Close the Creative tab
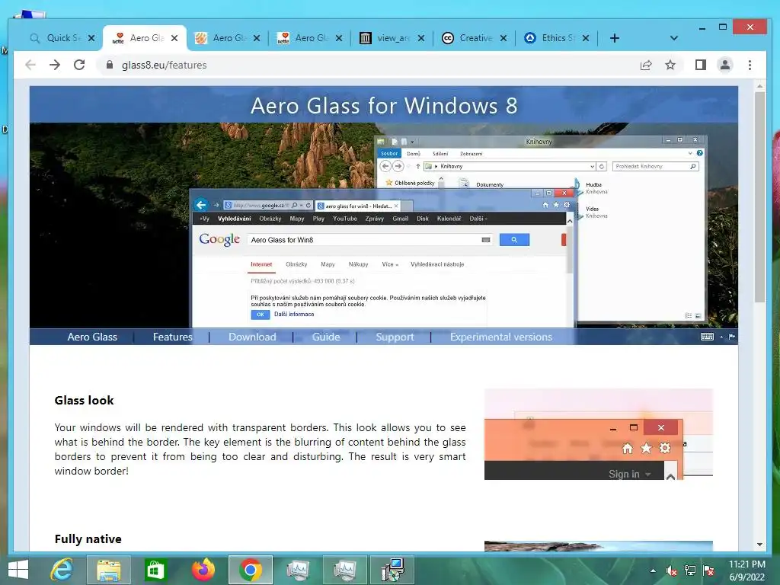780x585 pixels. click(x=503, y=38)
